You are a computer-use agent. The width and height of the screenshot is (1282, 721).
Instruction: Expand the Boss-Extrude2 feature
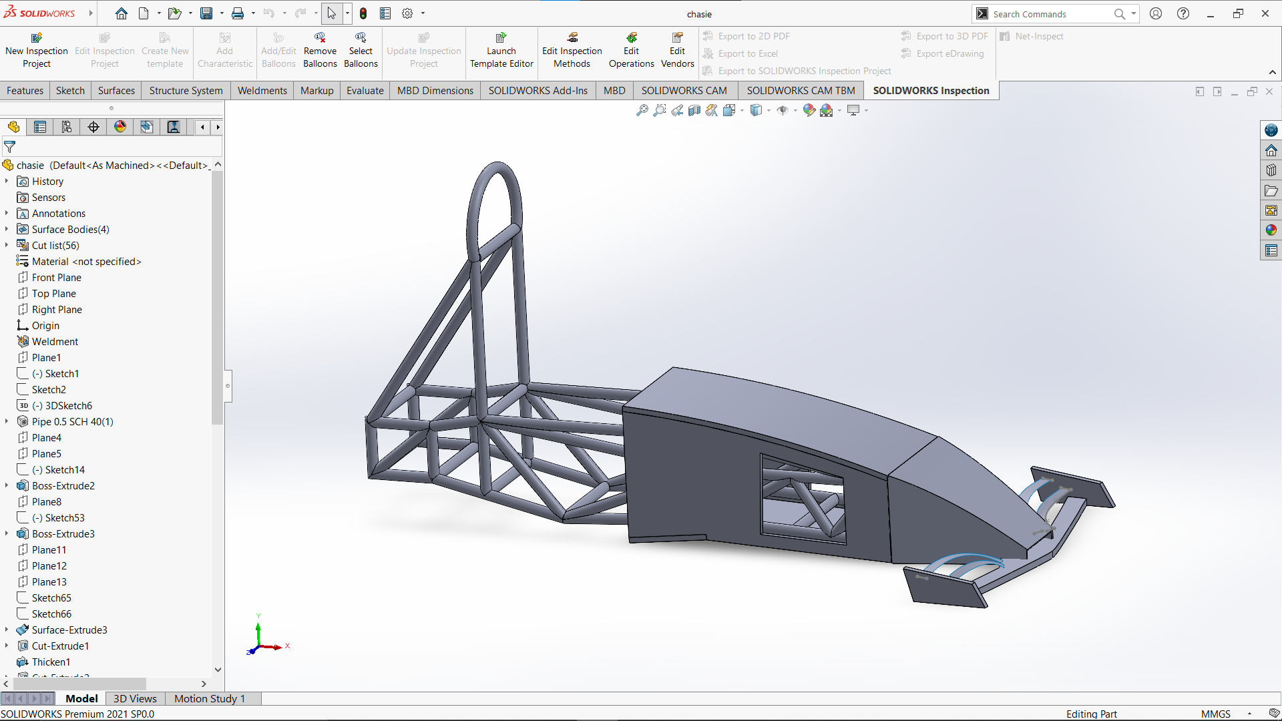[x=7, y=485]
